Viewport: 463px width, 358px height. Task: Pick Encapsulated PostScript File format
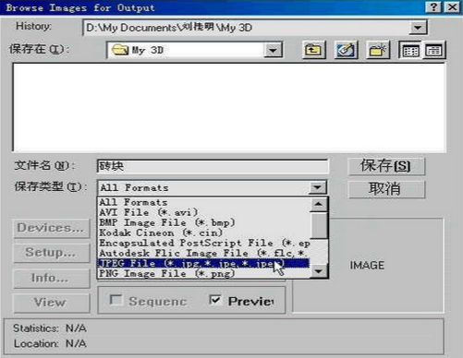pyautogui.click(x=203, y=243)
